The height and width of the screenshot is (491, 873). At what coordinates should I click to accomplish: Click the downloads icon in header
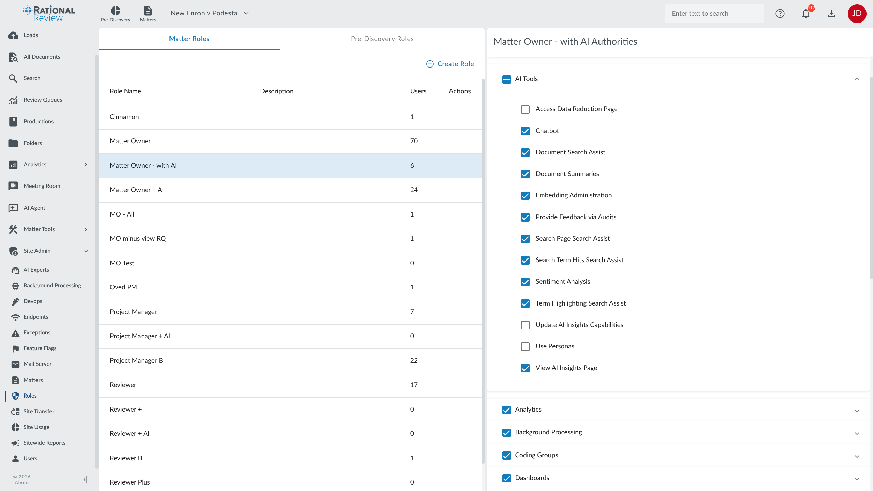[831, 14]
